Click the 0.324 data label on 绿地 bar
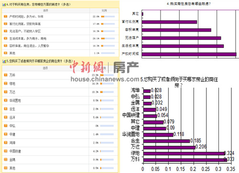 pos(229,153)
